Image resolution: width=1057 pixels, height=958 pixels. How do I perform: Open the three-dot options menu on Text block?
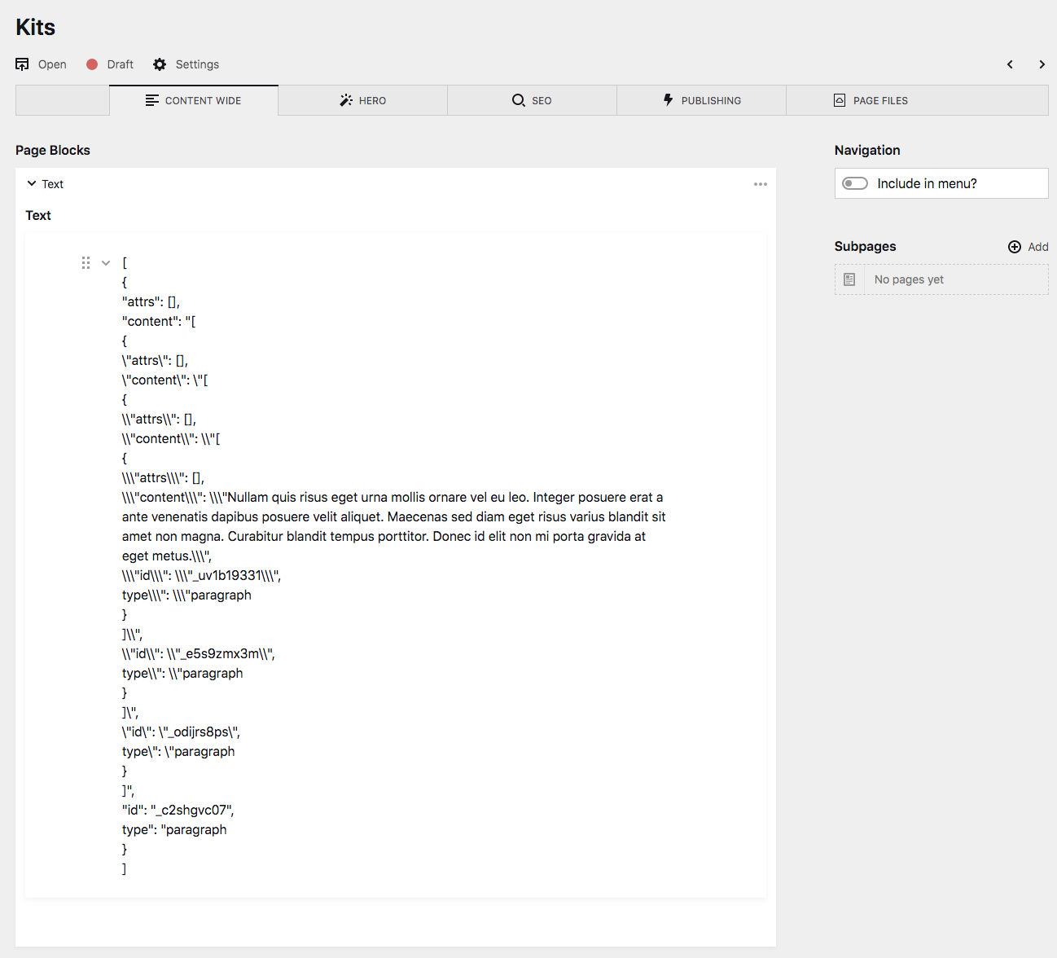(761, 183)
